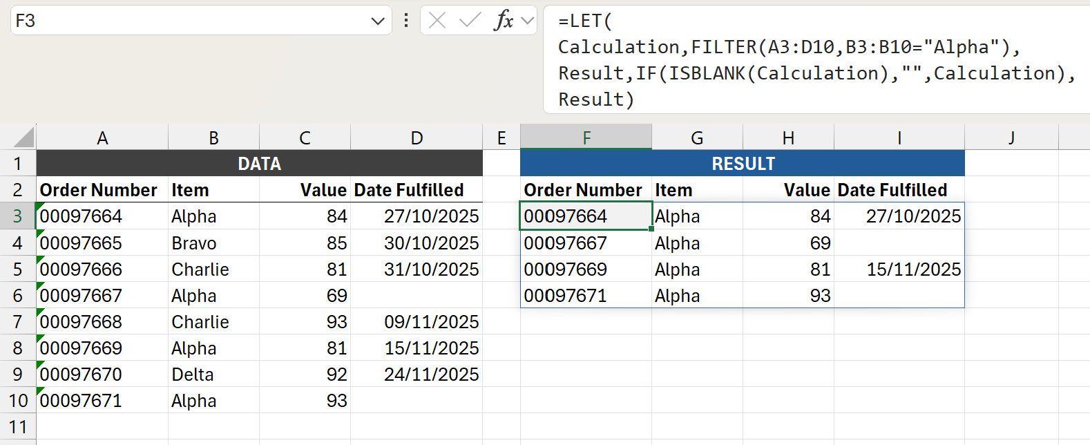
Task: Open the Name Box dropdown arrow
Action: [378, 21]
